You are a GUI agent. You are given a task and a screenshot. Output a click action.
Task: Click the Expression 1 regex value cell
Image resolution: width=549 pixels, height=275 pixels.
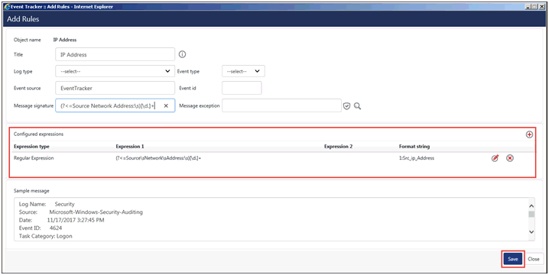coord(158,158)
